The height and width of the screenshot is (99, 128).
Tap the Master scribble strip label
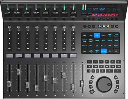pyautogui.click(x=73, y=55)
